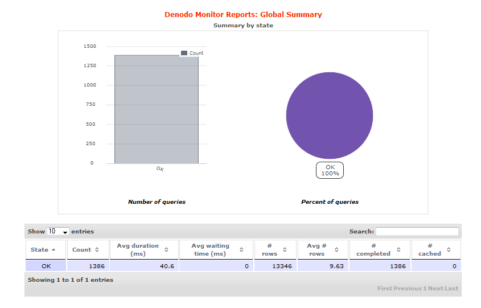Click the 1500 y-axis label

(90, 46)
